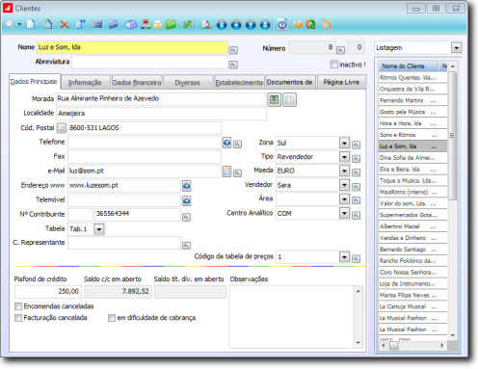Click the network hierarchy toolbar icon
This screenshot has height=369, width=478.
(146, 24)
